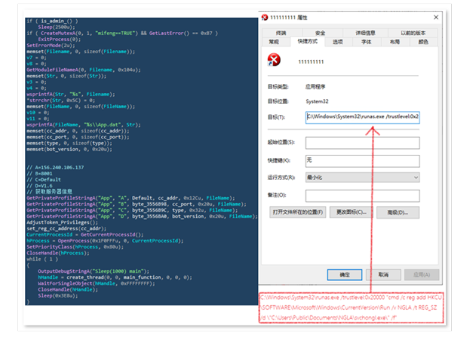
Task: Click the SetPriorityClass(hProcess, 0x80u) line
Action: point(75,247)
